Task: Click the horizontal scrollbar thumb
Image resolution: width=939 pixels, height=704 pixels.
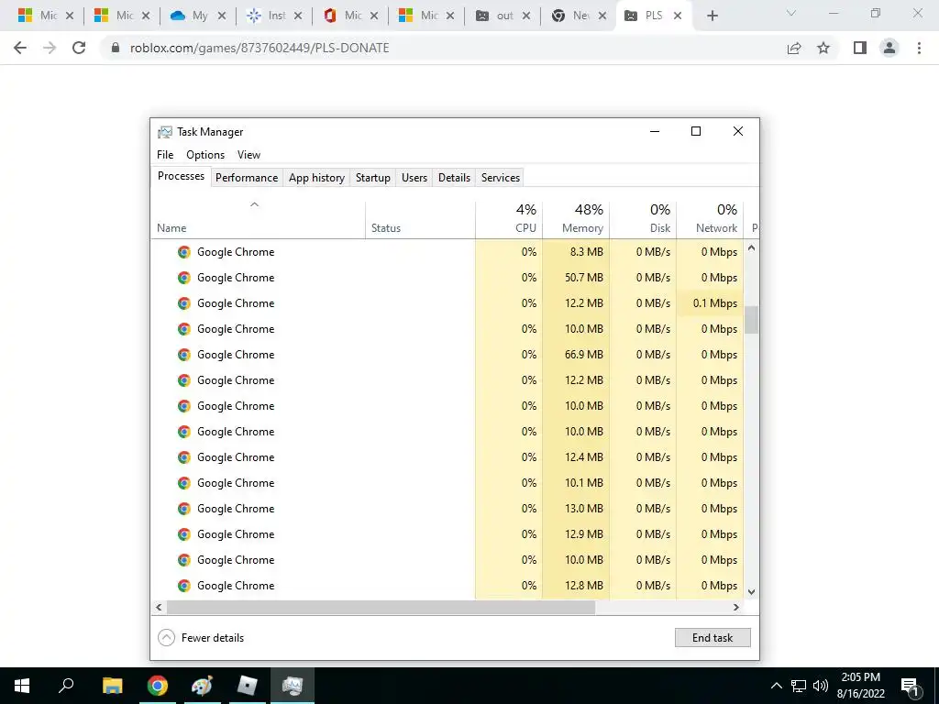Action: point(381,607)
